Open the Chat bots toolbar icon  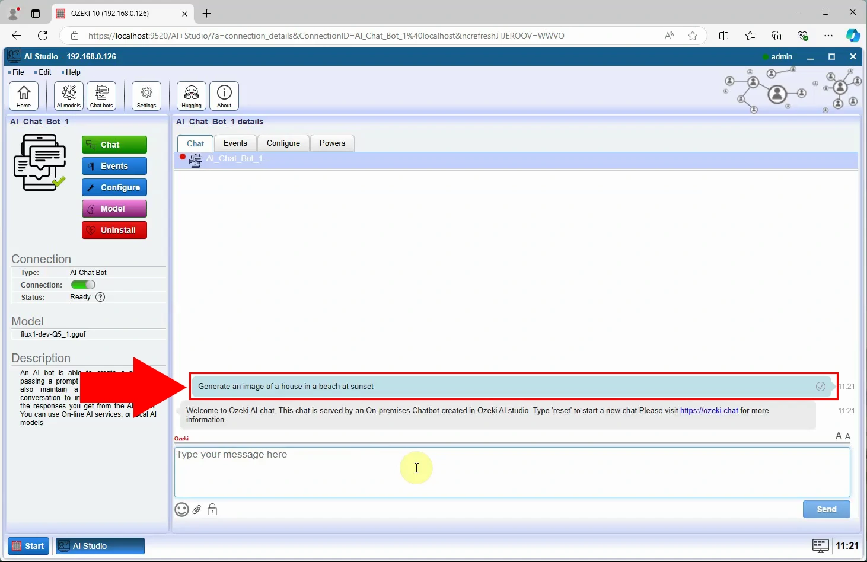tap(101, 95)
